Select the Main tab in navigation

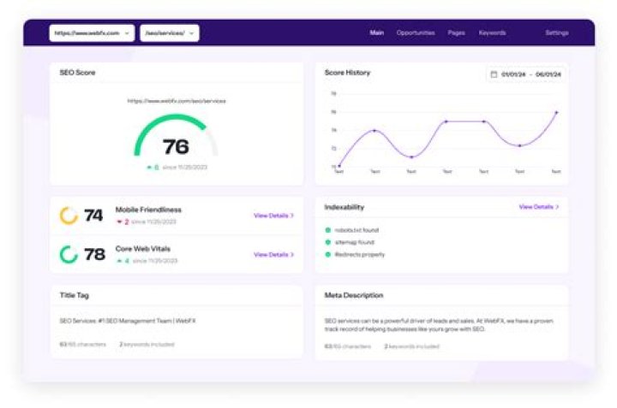click(x=376, y=33)
